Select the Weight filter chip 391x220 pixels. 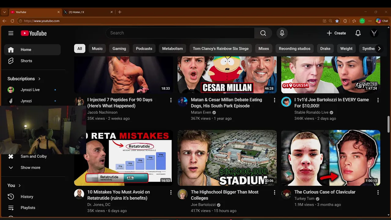pos(346,49)
